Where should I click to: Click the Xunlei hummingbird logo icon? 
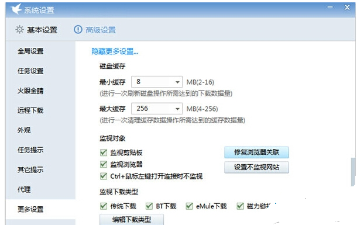[x=16, y=9]
